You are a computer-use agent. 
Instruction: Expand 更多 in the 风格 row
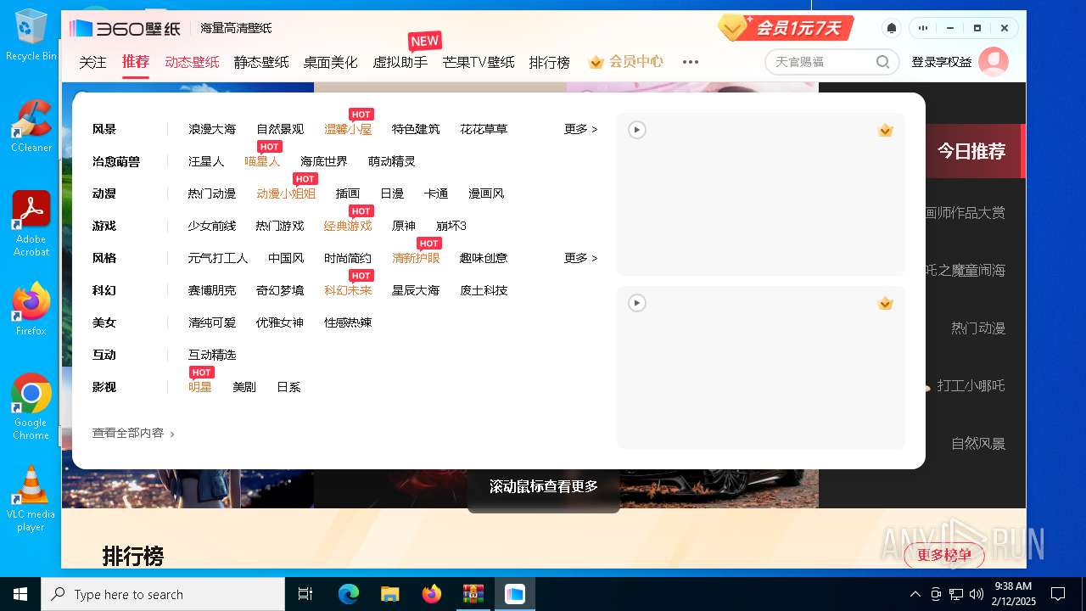(580, 258)
